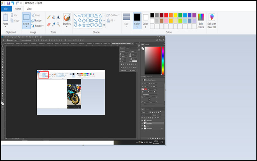
Task: Click the hue slider in Photoshop Color panel
Action: [x=163, y=61]
